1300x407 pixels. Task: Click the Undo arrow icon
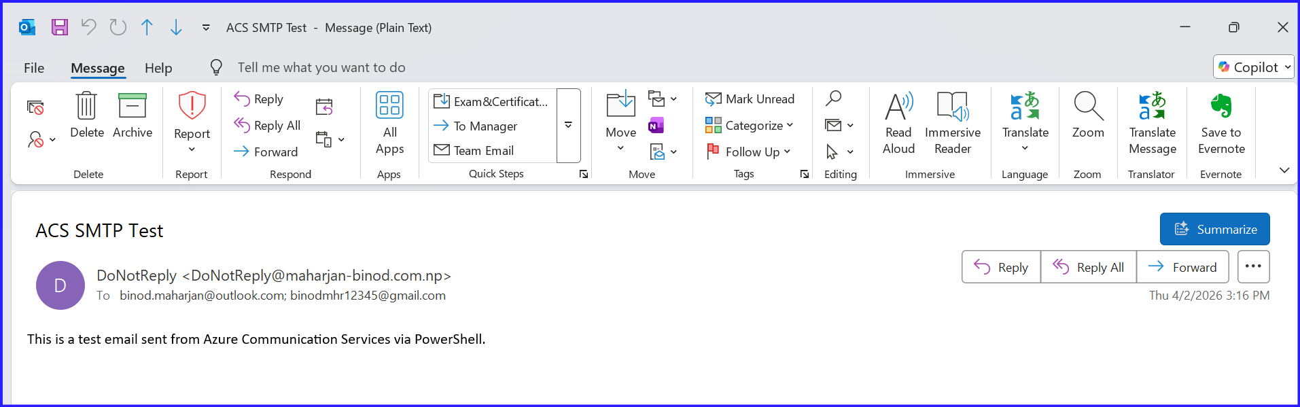[88, 27]
